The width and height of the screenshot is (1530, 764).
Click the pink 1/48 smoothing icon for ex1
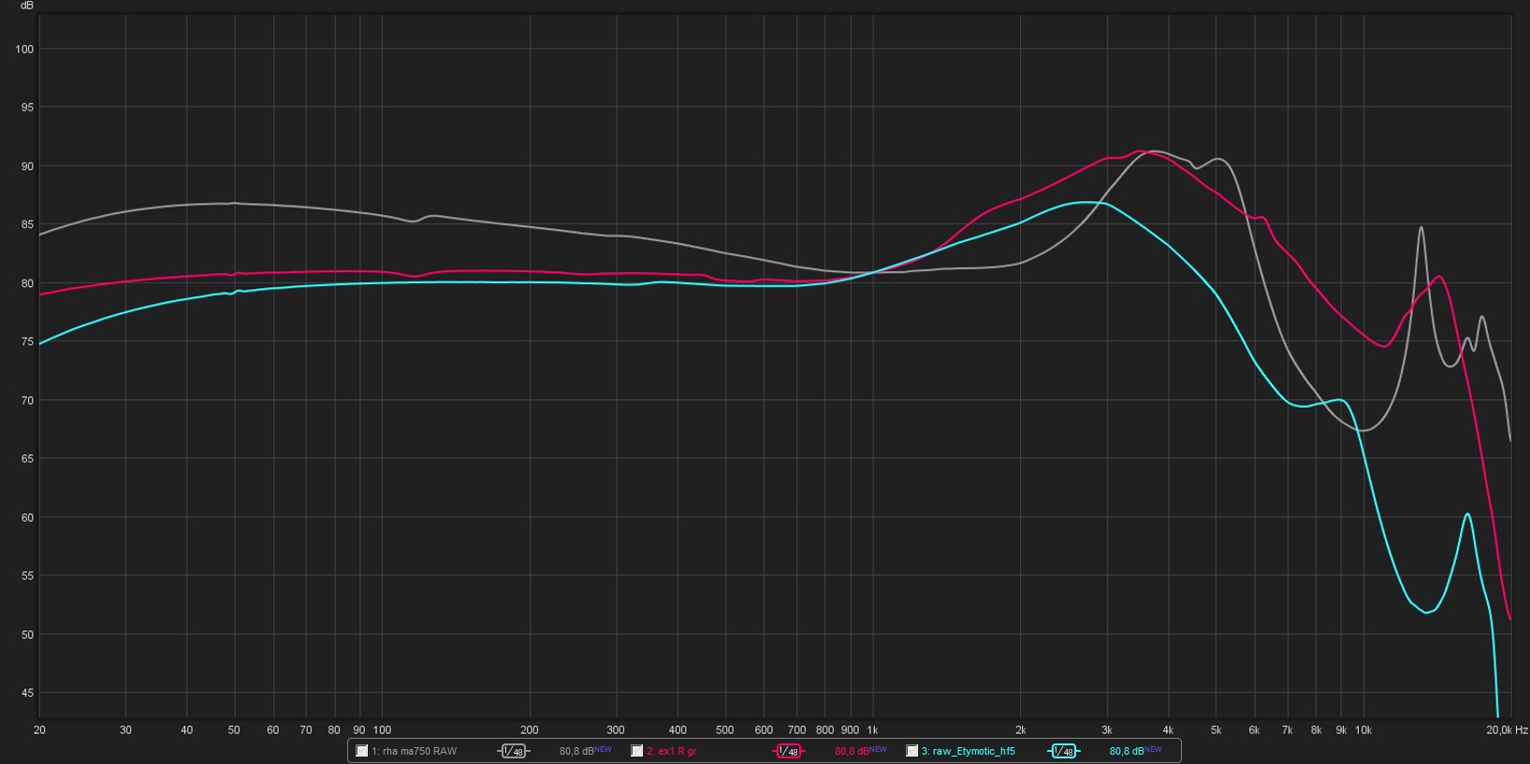[788, 751]
